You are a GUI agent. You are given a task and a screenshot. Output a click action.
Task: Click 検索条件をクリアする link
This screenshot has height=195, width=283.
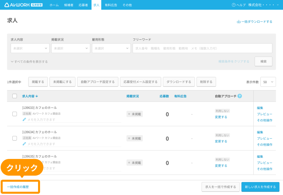click(x=234, y=61)
